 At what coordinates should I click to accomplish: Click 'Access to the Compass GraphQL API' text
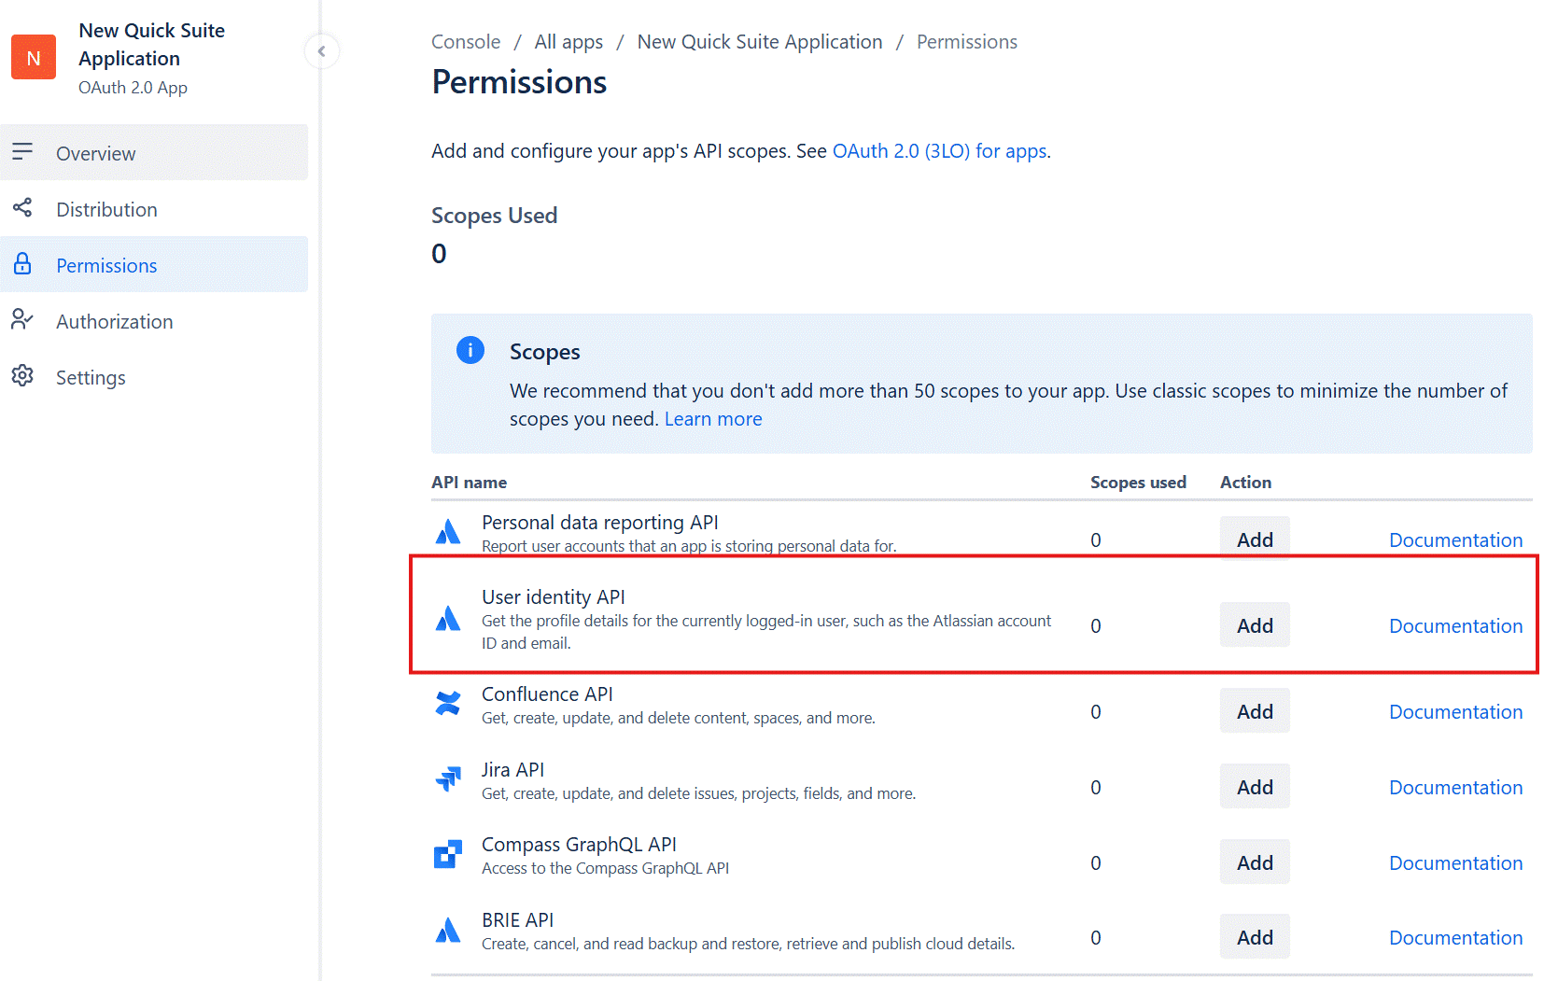tap(605, 868)
